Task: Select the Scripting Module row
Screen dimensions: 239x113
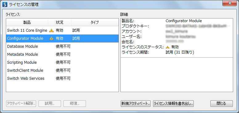Action: [x=62, y=62]
